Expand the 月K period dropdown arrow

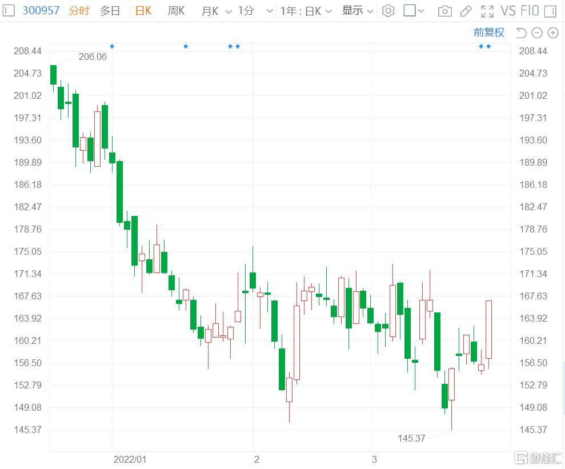[x=229, y=11]
